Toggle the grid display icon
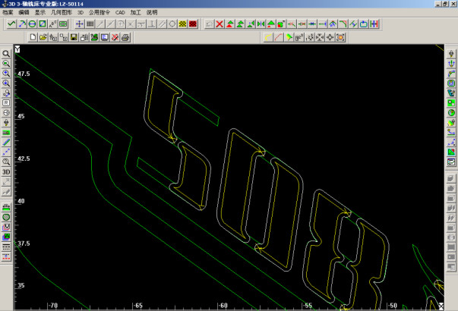 90,24
